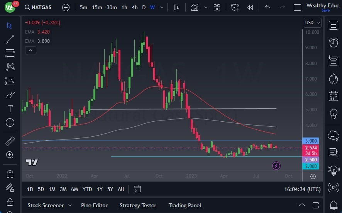Open the Pine Editor tab

94,205
